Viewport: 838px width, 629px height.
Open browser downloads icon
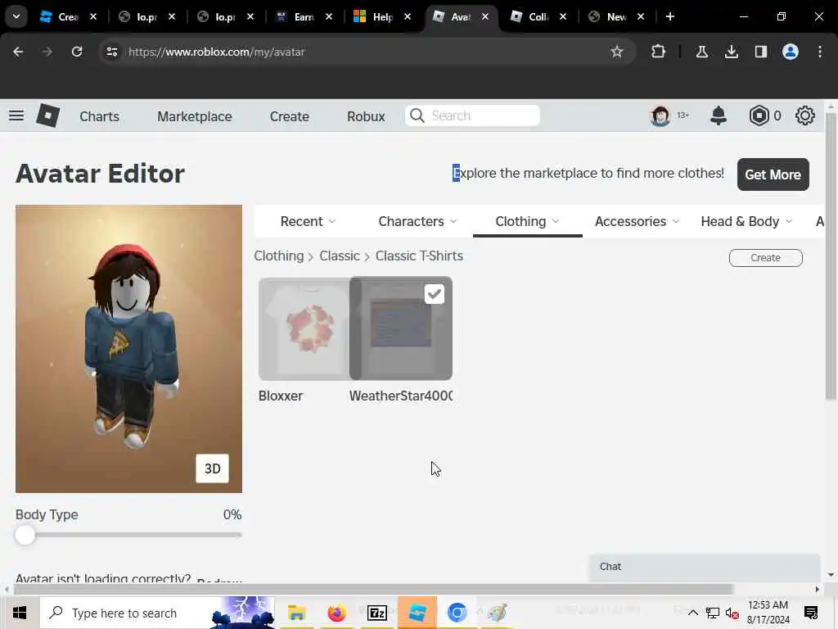[731, 52]
